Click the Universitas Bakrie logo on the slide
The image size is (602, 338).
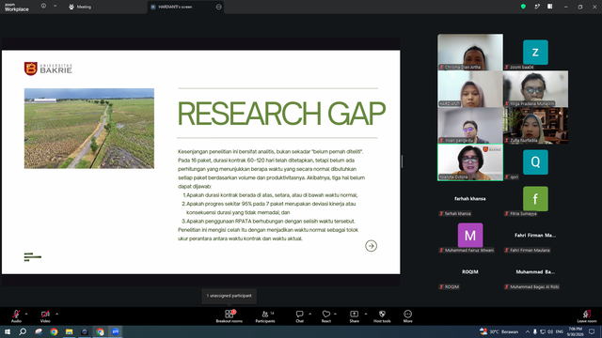(x=48, y=69)
